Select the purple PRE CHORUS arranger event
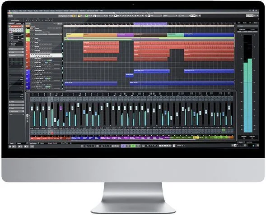 (126, 35)
